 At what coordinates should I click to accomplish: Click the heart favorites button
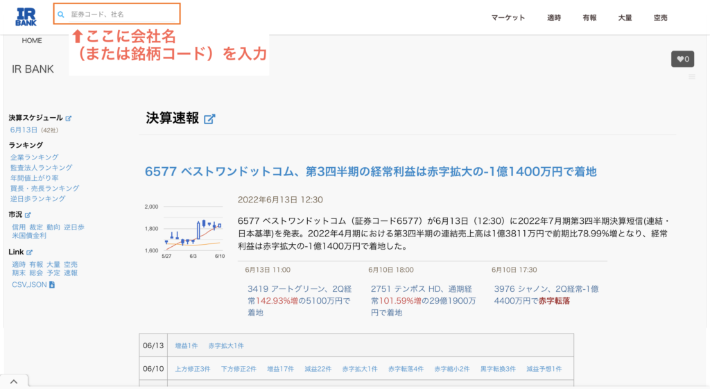(682, 59)
